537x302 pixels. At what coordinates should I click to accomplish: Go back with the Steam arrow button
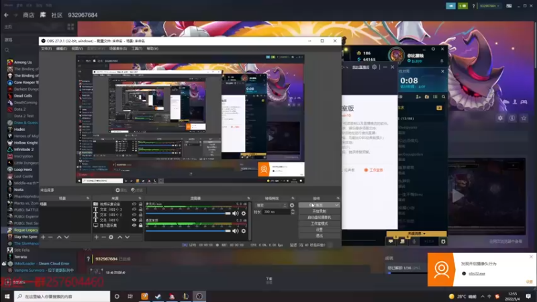pos(6,15)
